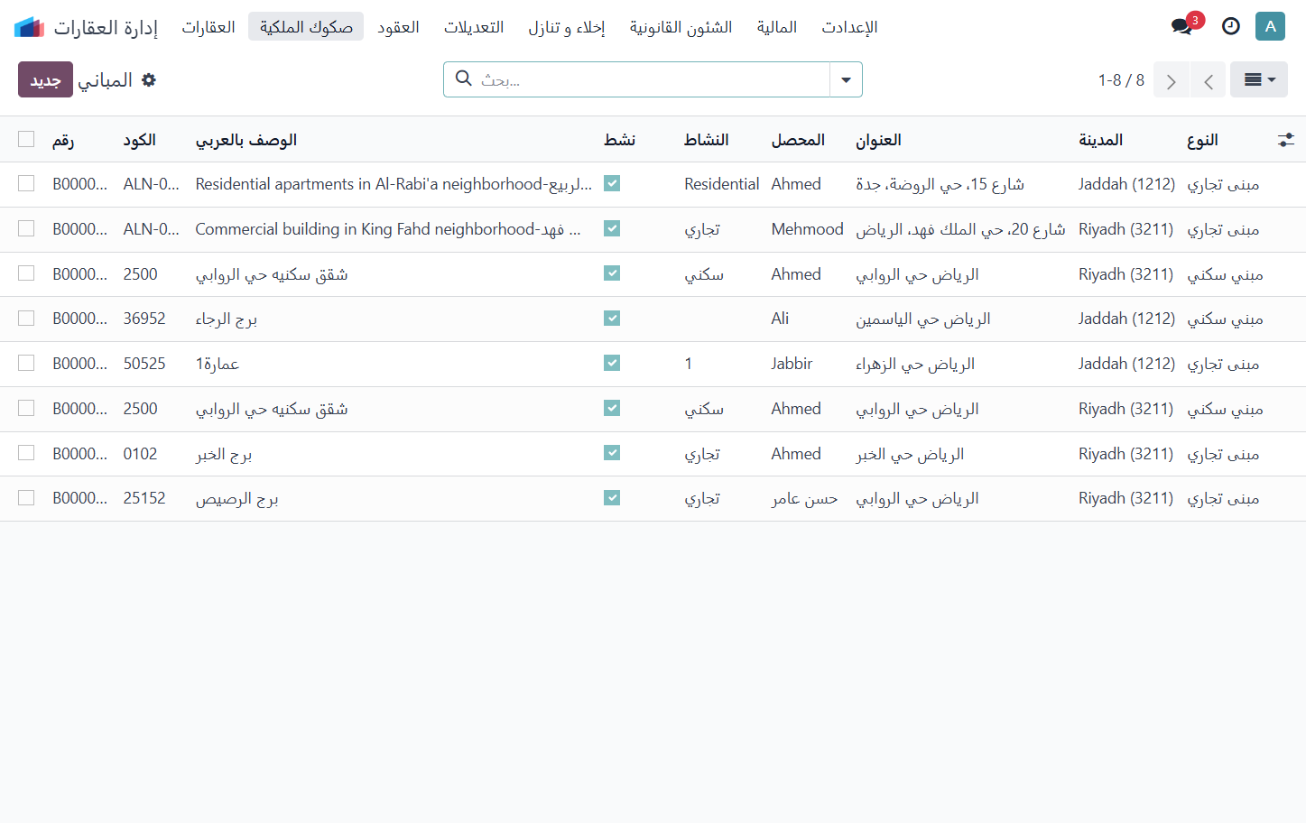Viewport: 1306px width, 823px height.
Task: Open the user avatar menu "A"
Action: [1270, 26]
